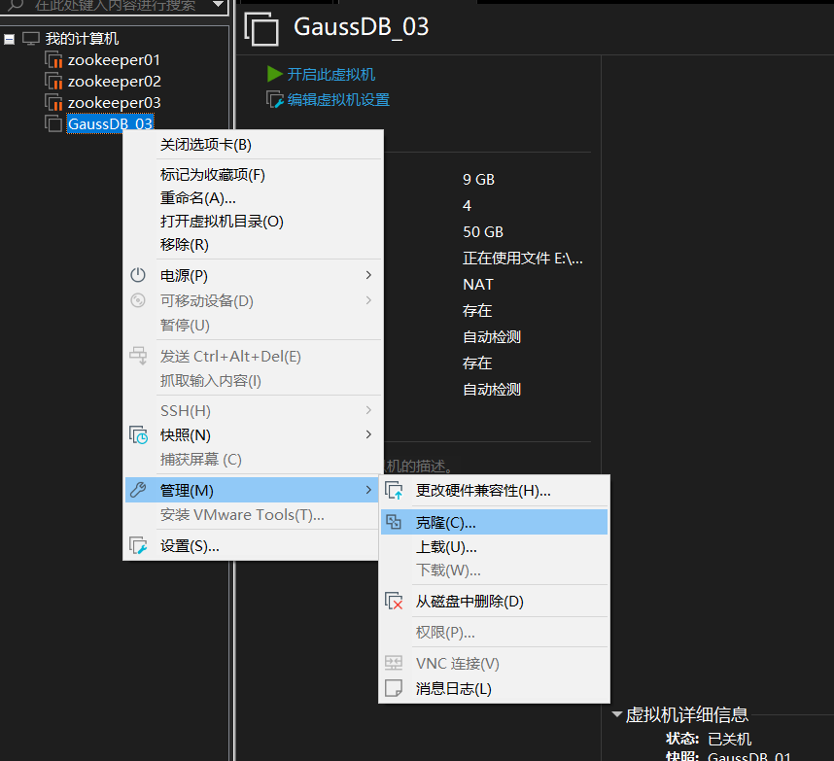Click the power icon beside 电源(P)
This screenshot has height=761, width=834.
coord(138,275)
